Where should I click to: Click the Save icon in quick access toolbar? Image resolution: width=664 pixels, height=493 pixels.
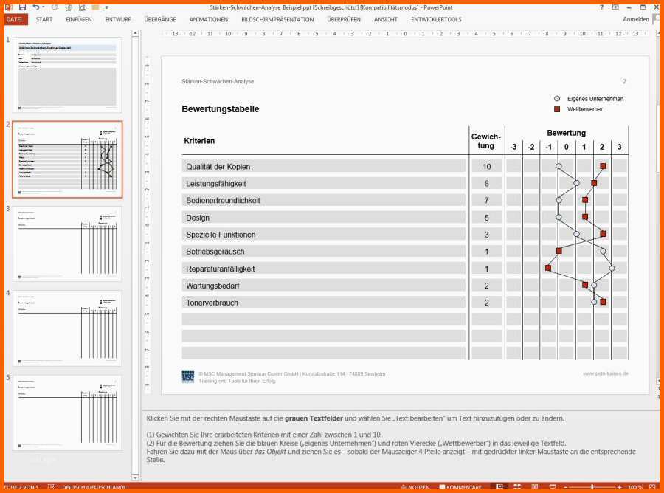coord(22,7)
